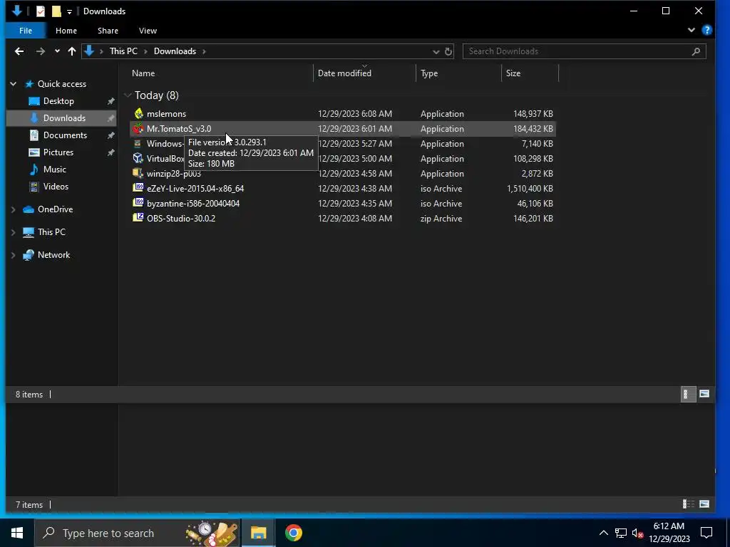
Task: Click Properties icon in quick access toolbar
Action: [41, 11]
